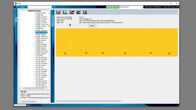Click the search input field before Find
The image size is (196, 110).
(x=40, y=7)
